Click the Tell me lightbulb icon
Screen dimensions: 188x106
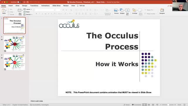78,6
